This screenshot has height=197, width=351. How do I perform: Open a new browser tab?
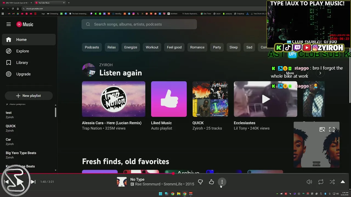pyautogui.click(x=69, y=3)
